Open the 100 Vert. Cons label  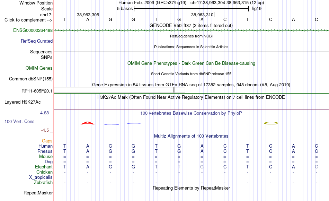click(19, 121)
